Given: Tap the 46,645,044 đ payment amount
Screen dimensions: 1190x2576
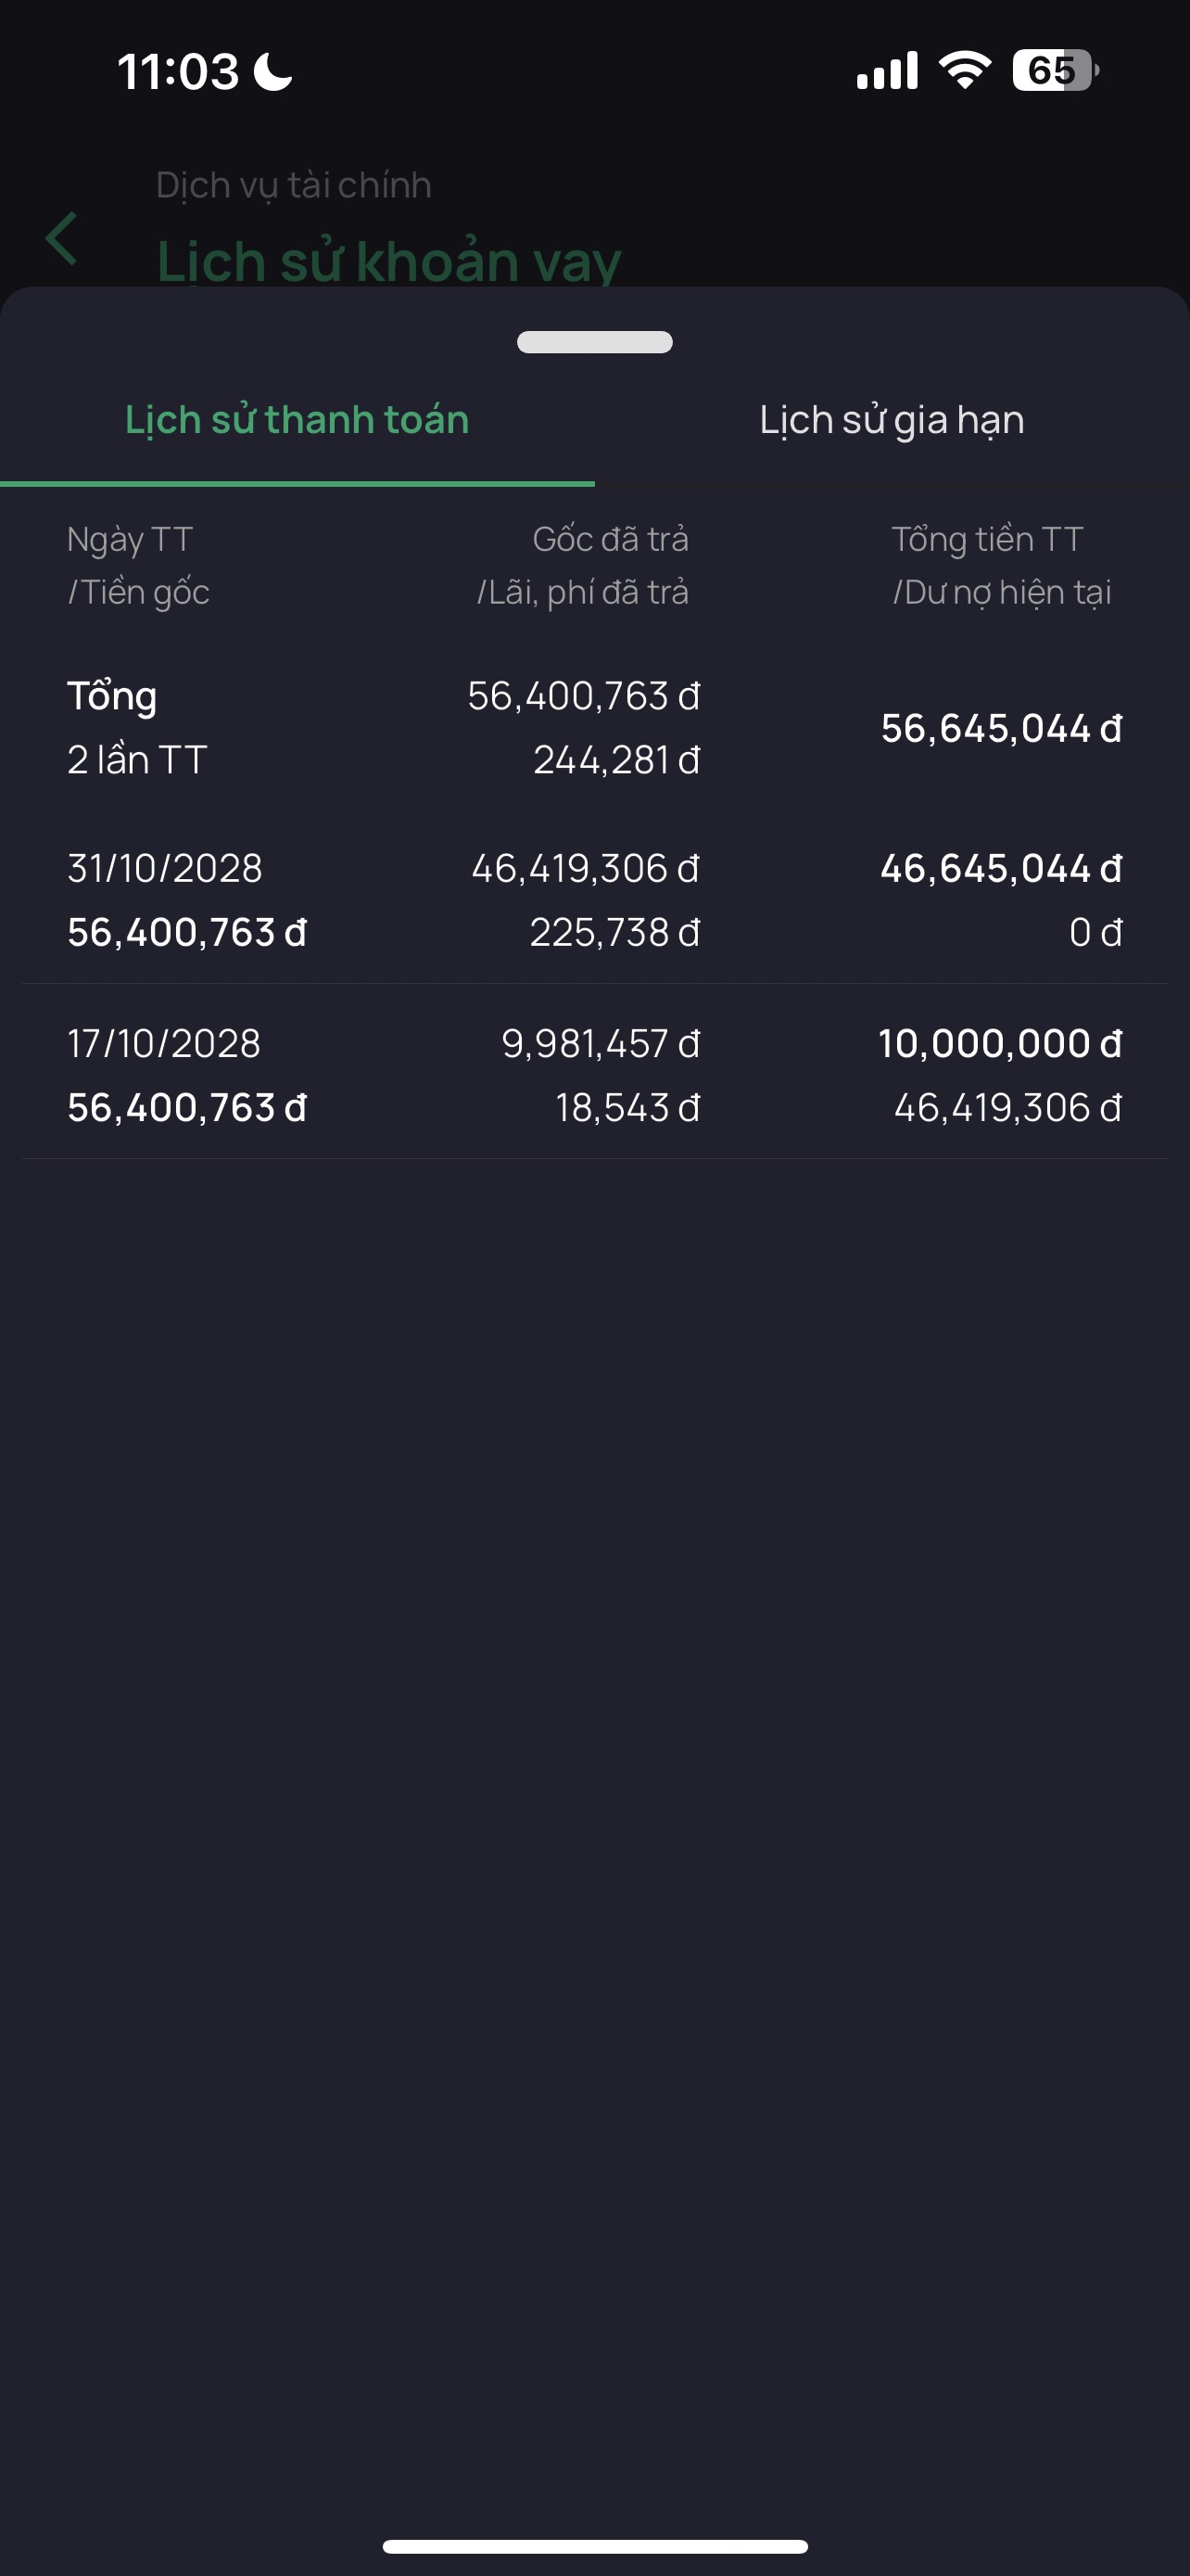Looking at the screenshot, I should tap(1001, 868).
